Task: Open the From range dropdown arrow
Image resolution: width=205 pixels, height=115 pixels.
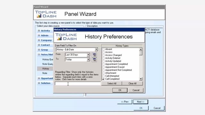Action: click(88, 55)
